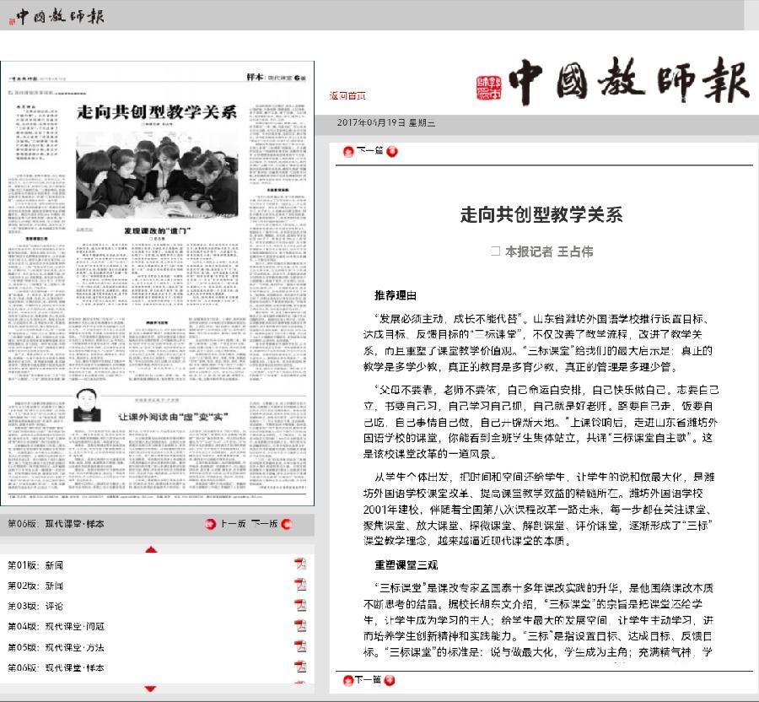Viewport: 759px width, 702px height.
Task: Download the PDF for 第06版:现代课堂·样本
Action: click(300, 667)
